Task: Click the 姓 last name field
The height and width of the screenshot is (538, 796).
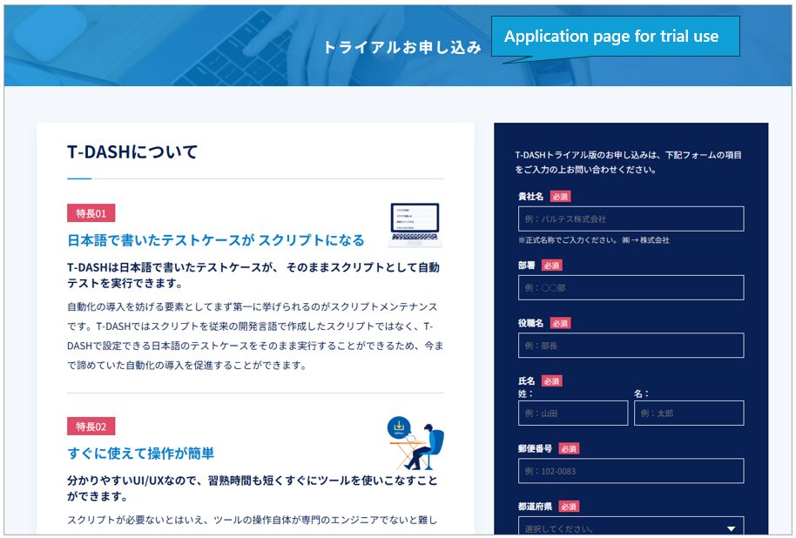Action: 573,414
